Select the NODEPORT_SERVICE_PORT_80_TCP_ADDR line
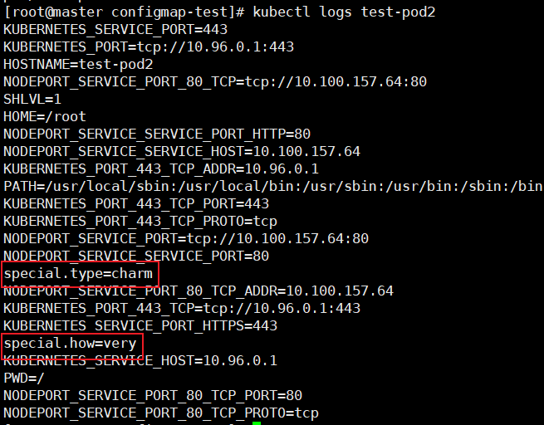544x425 pixels. click(x=198, y=291)
